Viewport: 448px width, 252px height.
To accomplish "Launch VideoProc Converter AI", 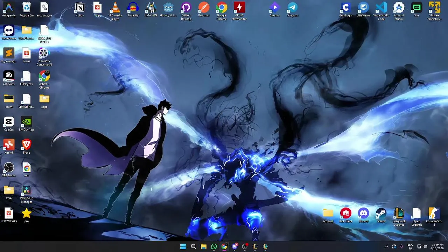I will coord(44,57).
